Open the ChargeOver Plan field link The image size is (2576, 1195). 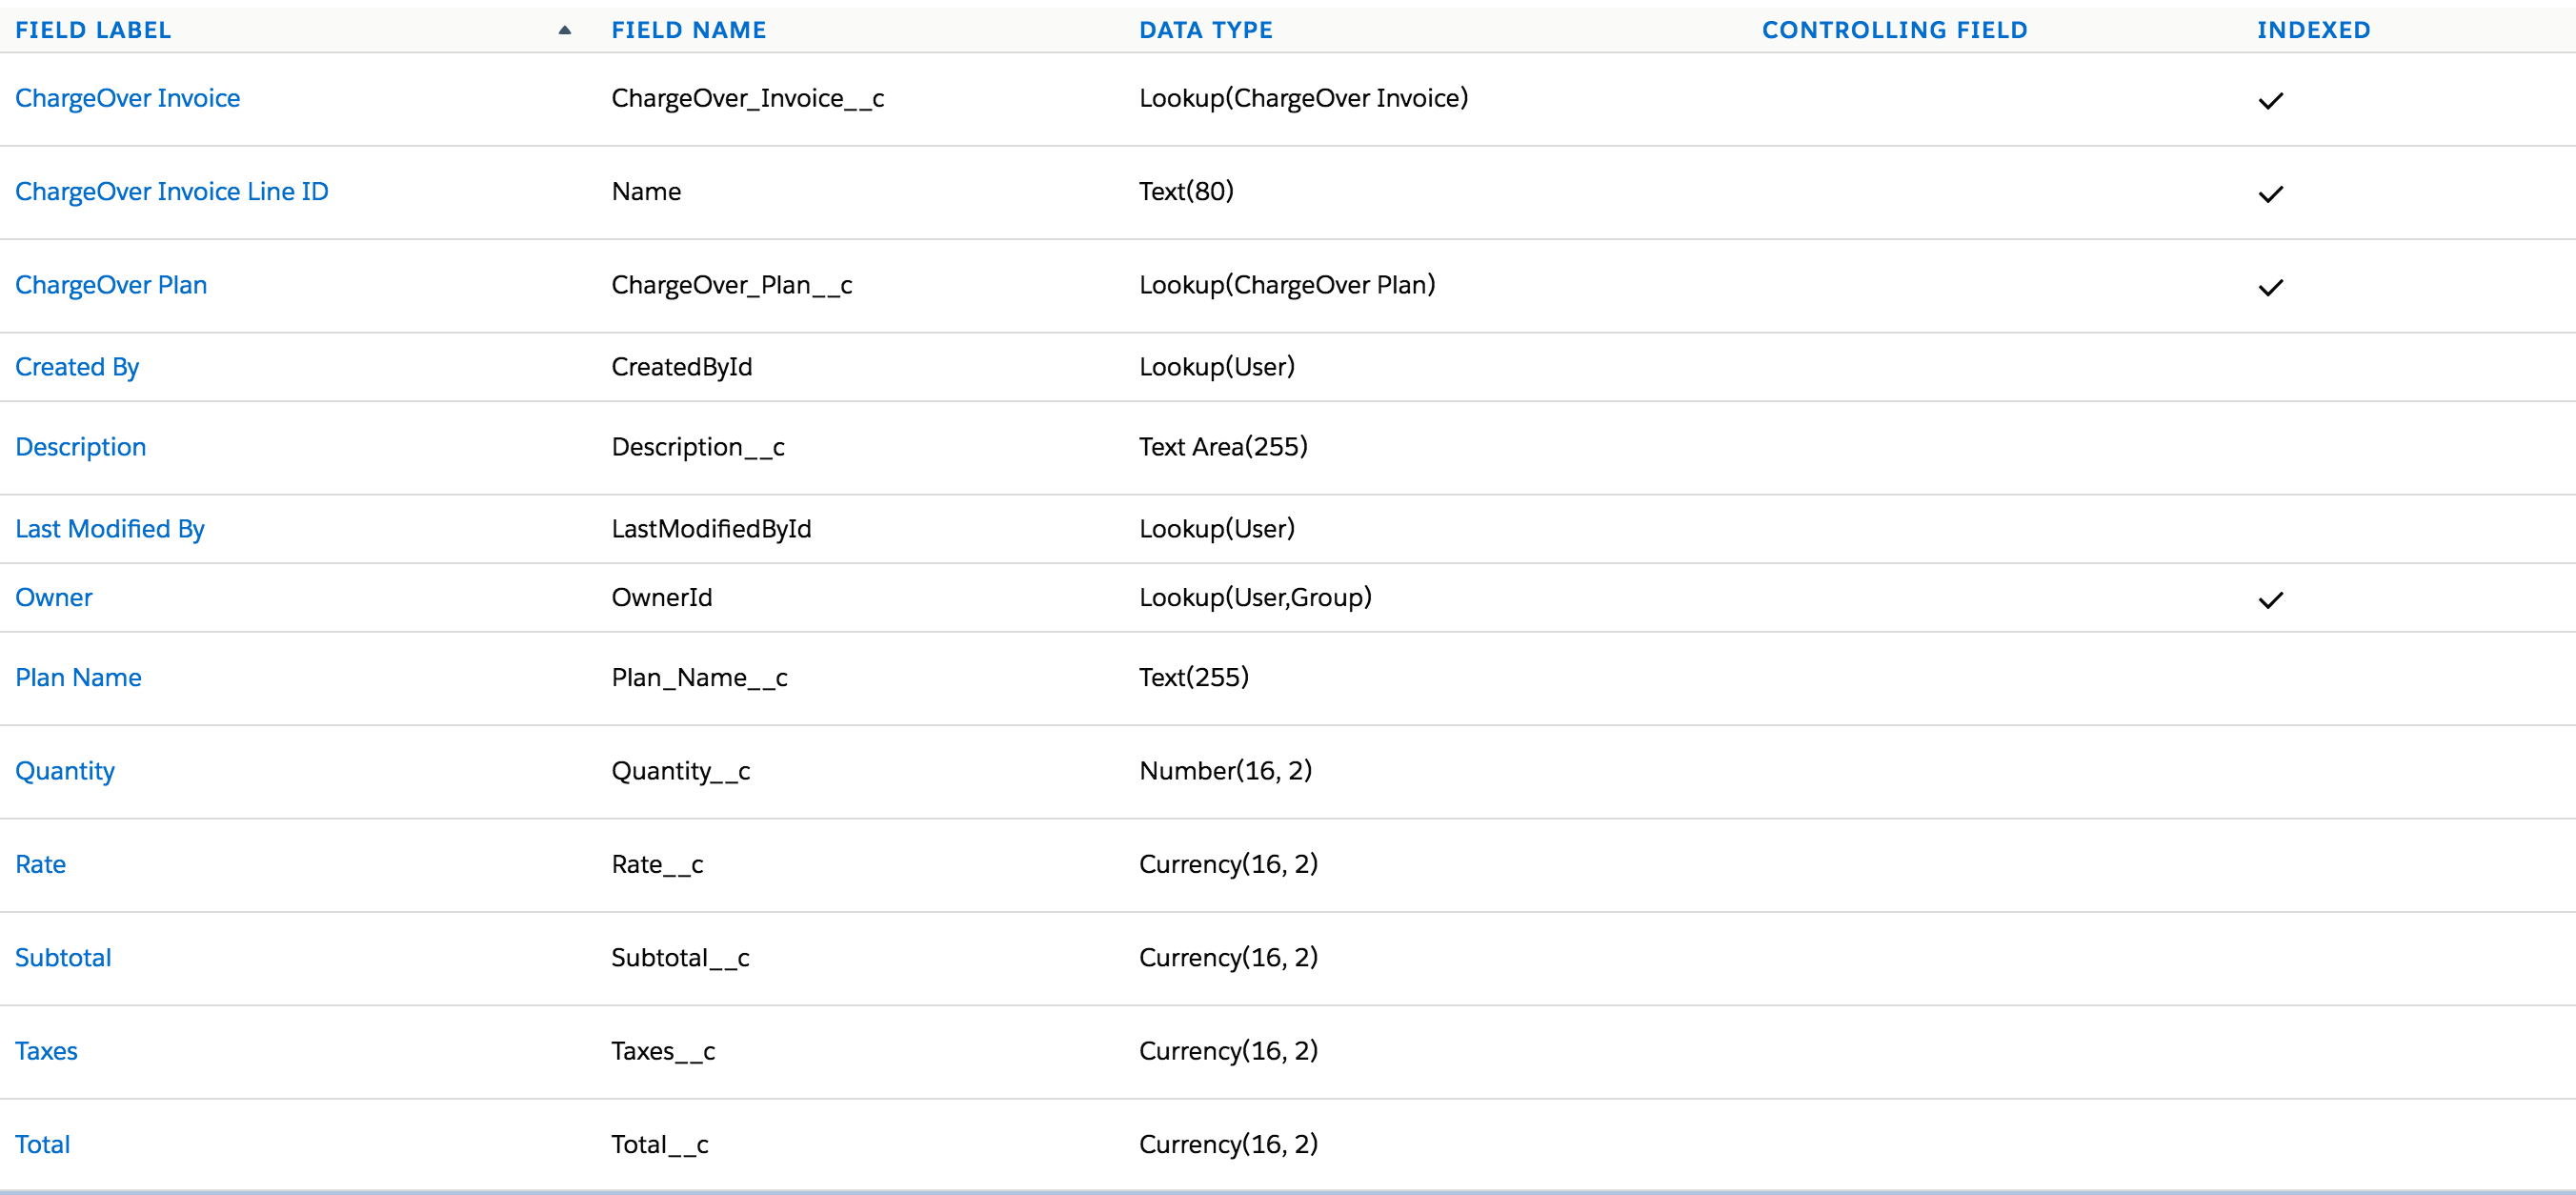pyautogui.click(x=111, y=285)
